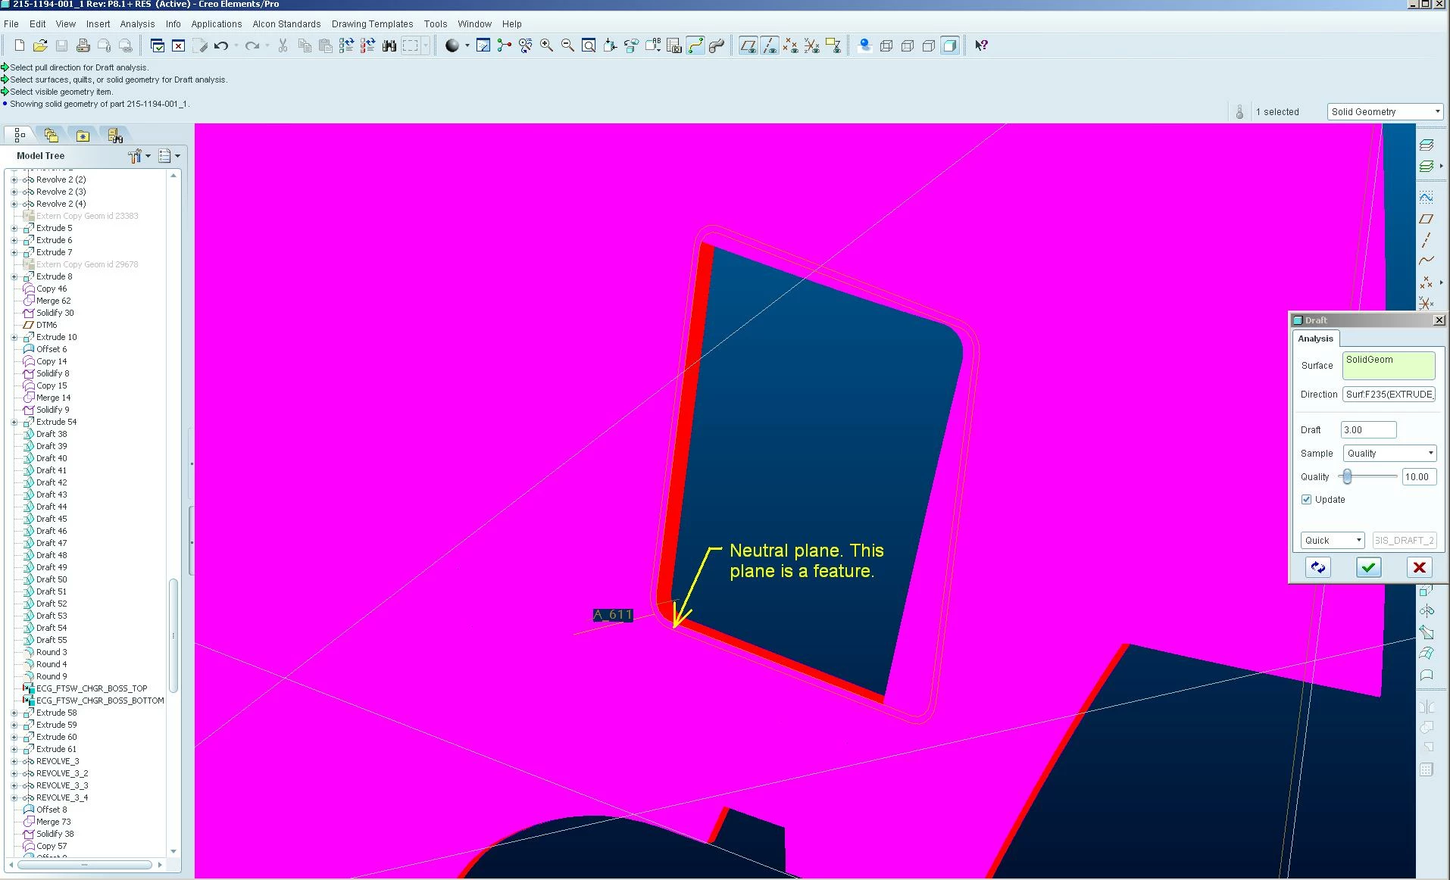1450x880 pixels.
Task: Toggle coordinate systems display
Action: [x=811, y=45]
